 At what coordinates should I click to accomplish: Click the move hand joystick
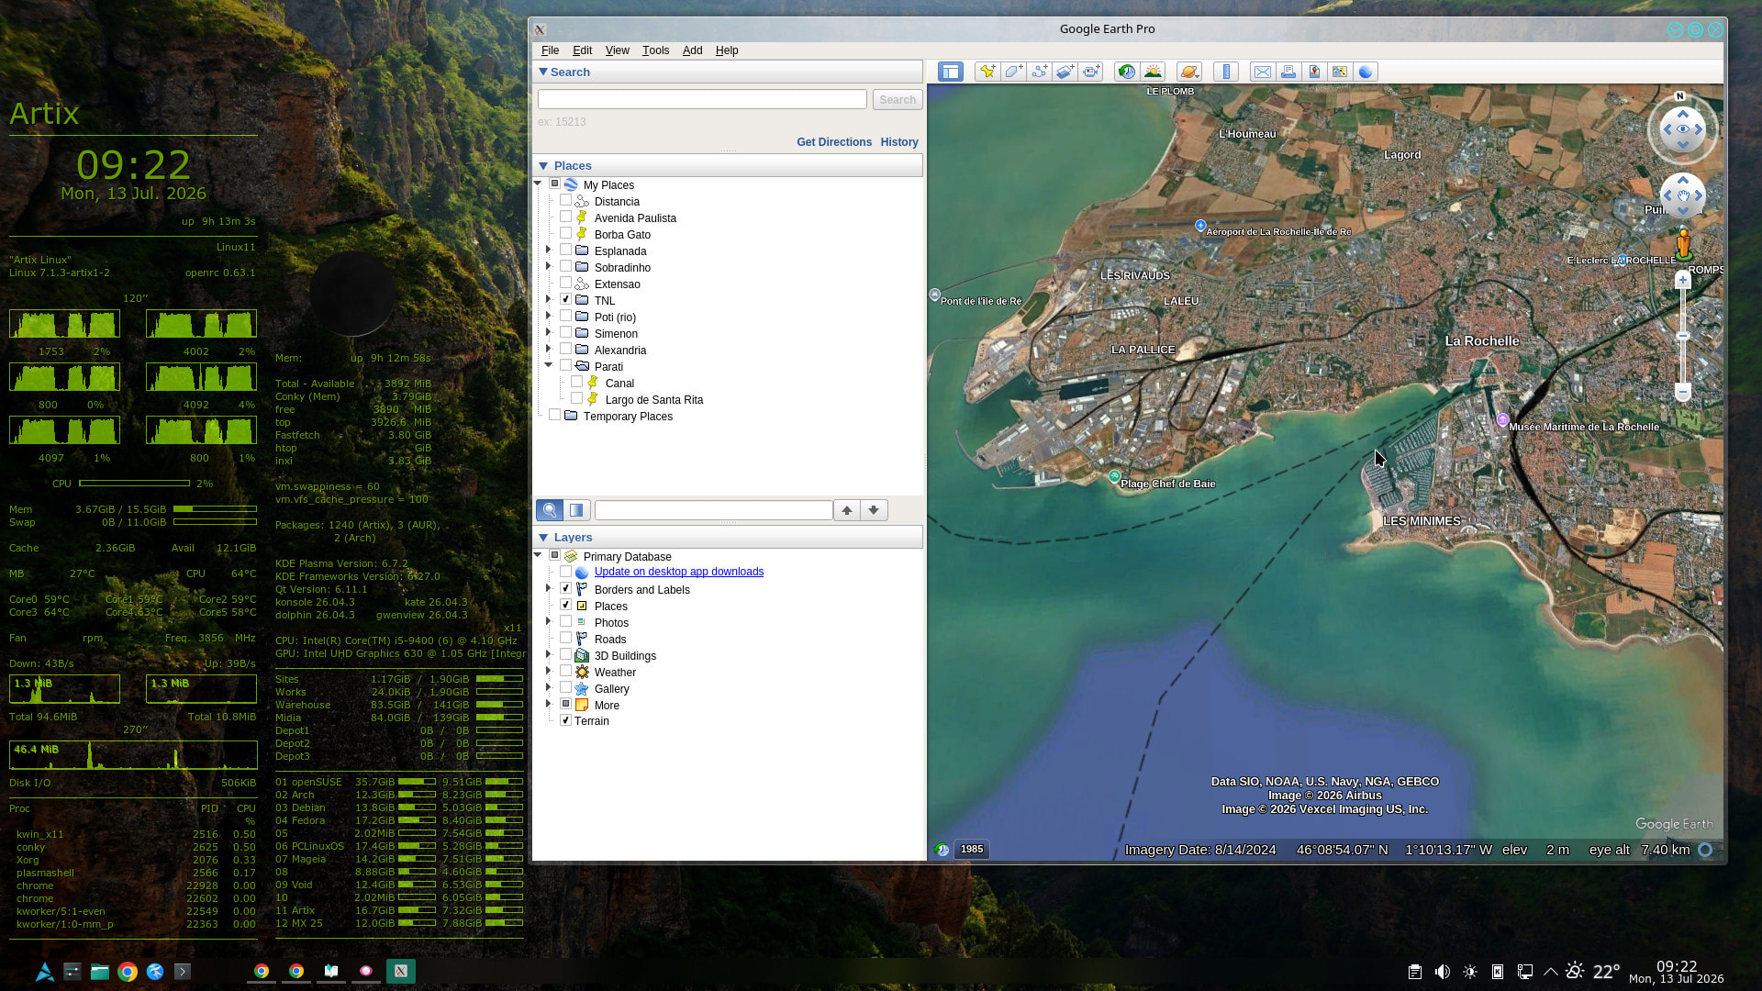[x=1683, y=195]
